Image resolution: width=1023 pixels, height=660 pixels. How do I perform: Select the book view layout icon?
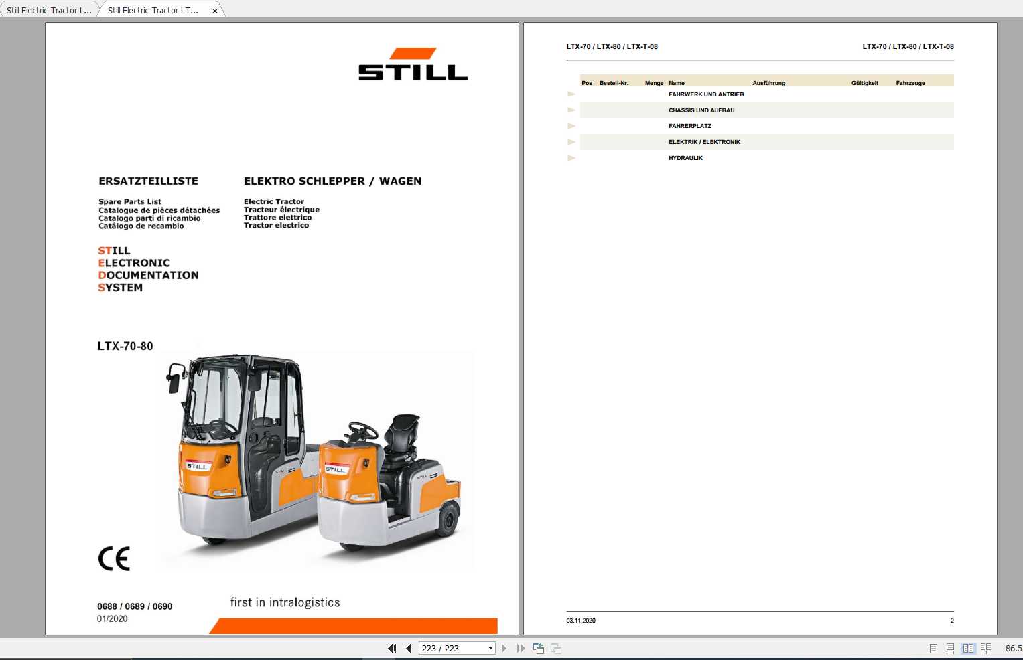tap(968, 648)
